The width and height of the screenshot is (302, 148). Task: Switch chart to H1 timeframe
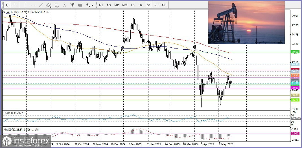pos(133,5)
